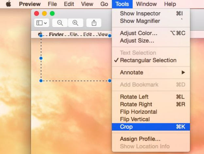Open the Preview application menu

tap(30, 4)
